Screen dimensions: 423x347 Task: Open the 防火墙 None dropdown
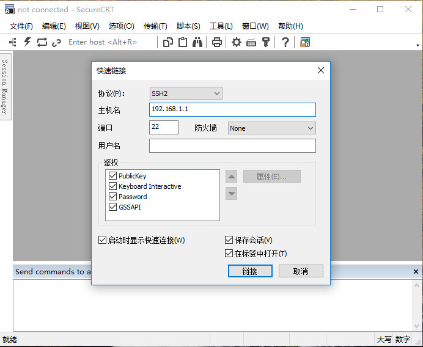click(x=271, y=128)
